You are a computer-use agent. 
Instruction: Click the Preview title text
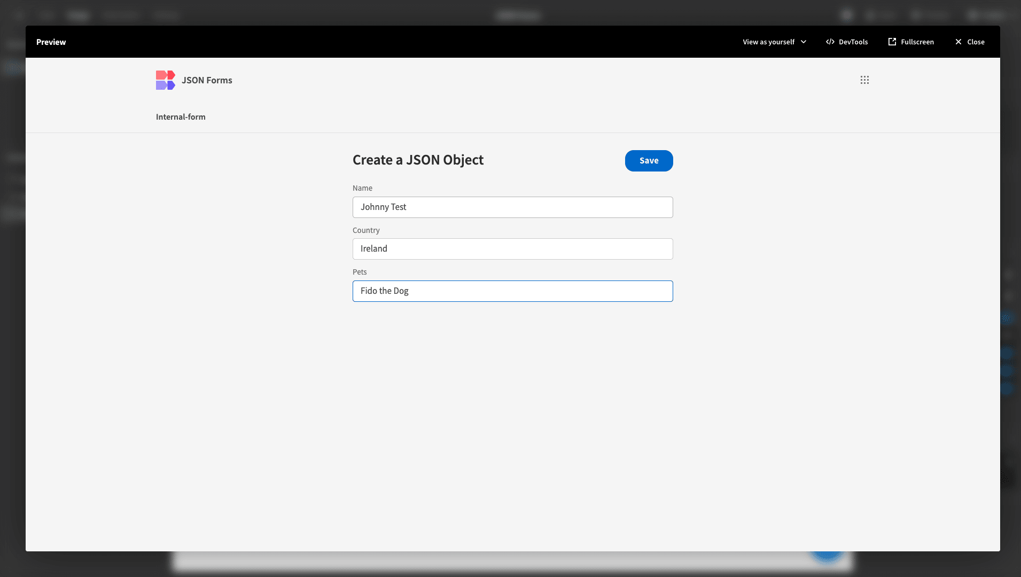click(51, 42)
